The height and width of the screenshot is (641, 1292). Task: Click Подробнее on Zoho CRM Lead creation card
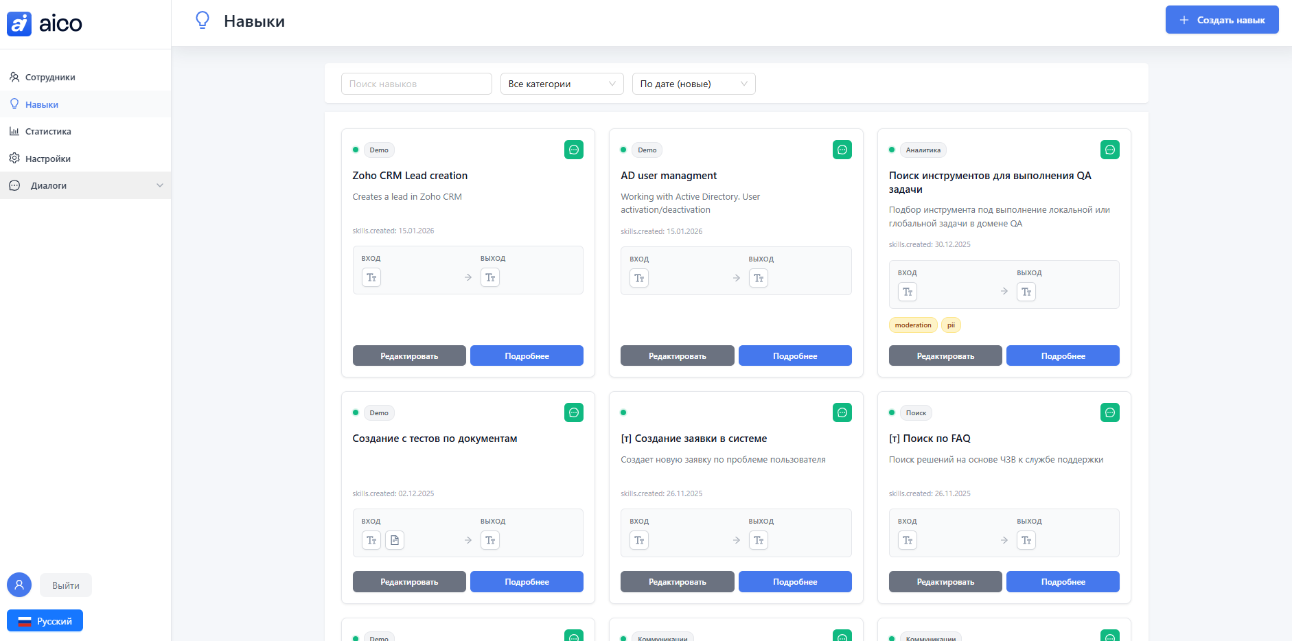click(x=527, y=356)
